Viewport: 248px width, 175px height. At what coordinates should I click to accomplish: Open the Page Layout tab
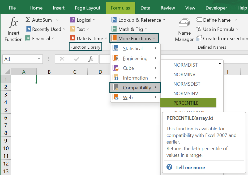tap(88, 8)
